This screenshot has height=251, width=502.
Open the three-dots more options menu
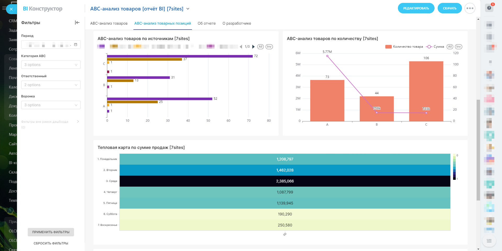click(x=470, y=8)
